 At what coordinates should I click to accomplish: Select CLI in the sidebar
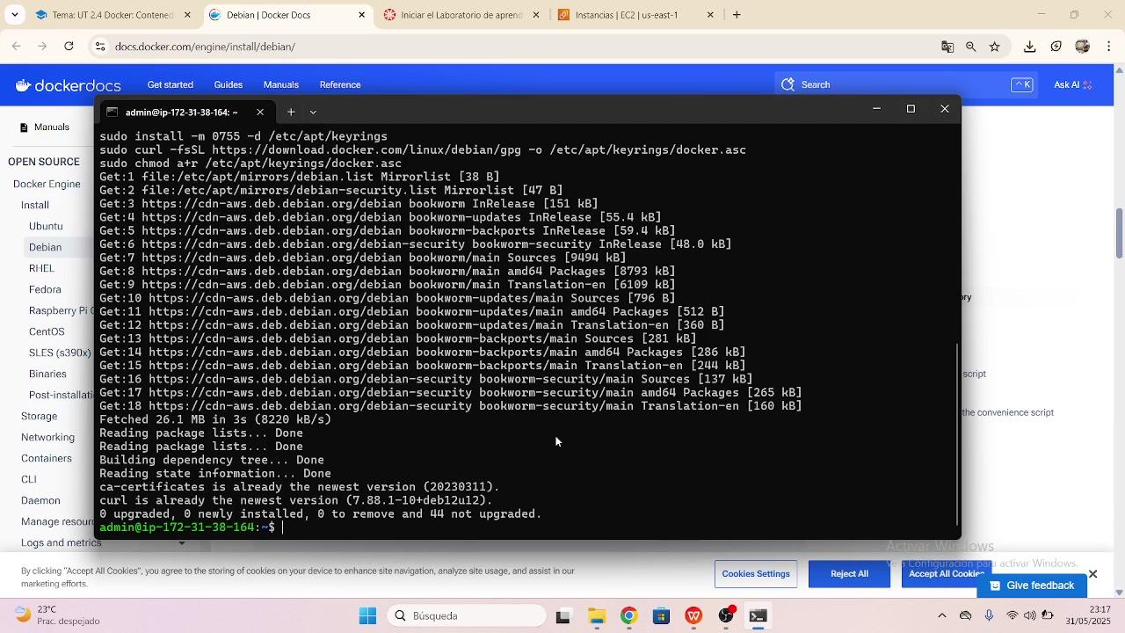(x=29, y=479)
